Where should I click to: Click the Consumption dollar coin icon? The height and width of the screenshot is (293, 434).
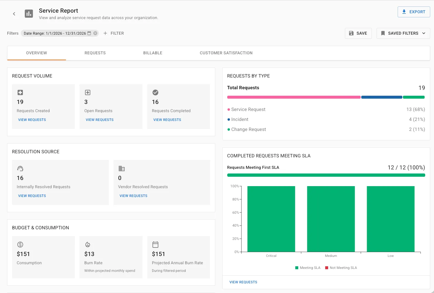point(20,245)
